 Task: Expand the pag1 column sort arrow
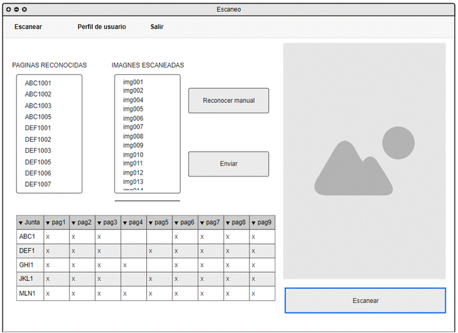coord(48,223)
